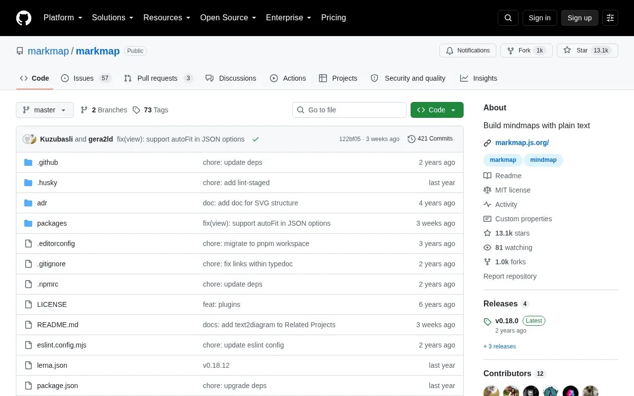View the 81 watching list
Image resolution: width=634 pixels, height=396 pixels.
pyautogui.click(x=508, y=247)
